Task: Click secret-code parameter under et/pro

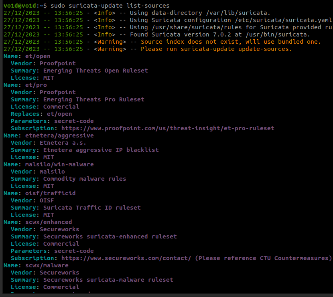Action: point(74,121)
